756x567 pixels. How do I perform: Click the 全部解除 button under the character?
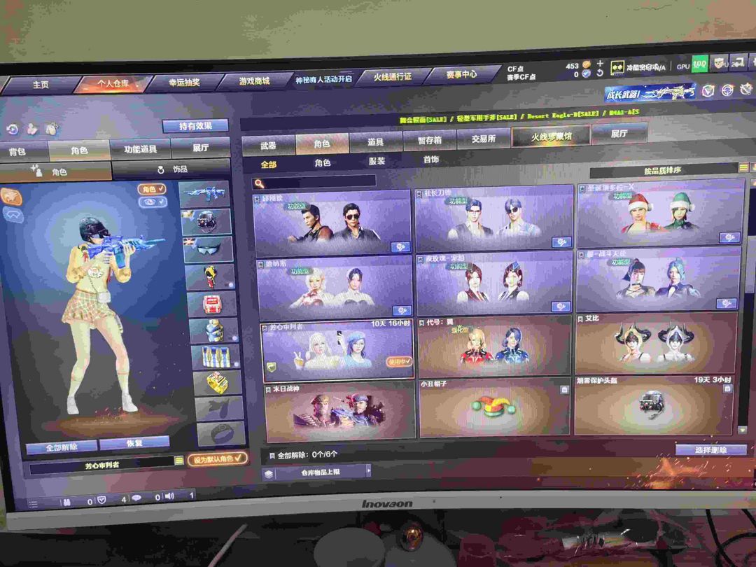click(61, 447)
